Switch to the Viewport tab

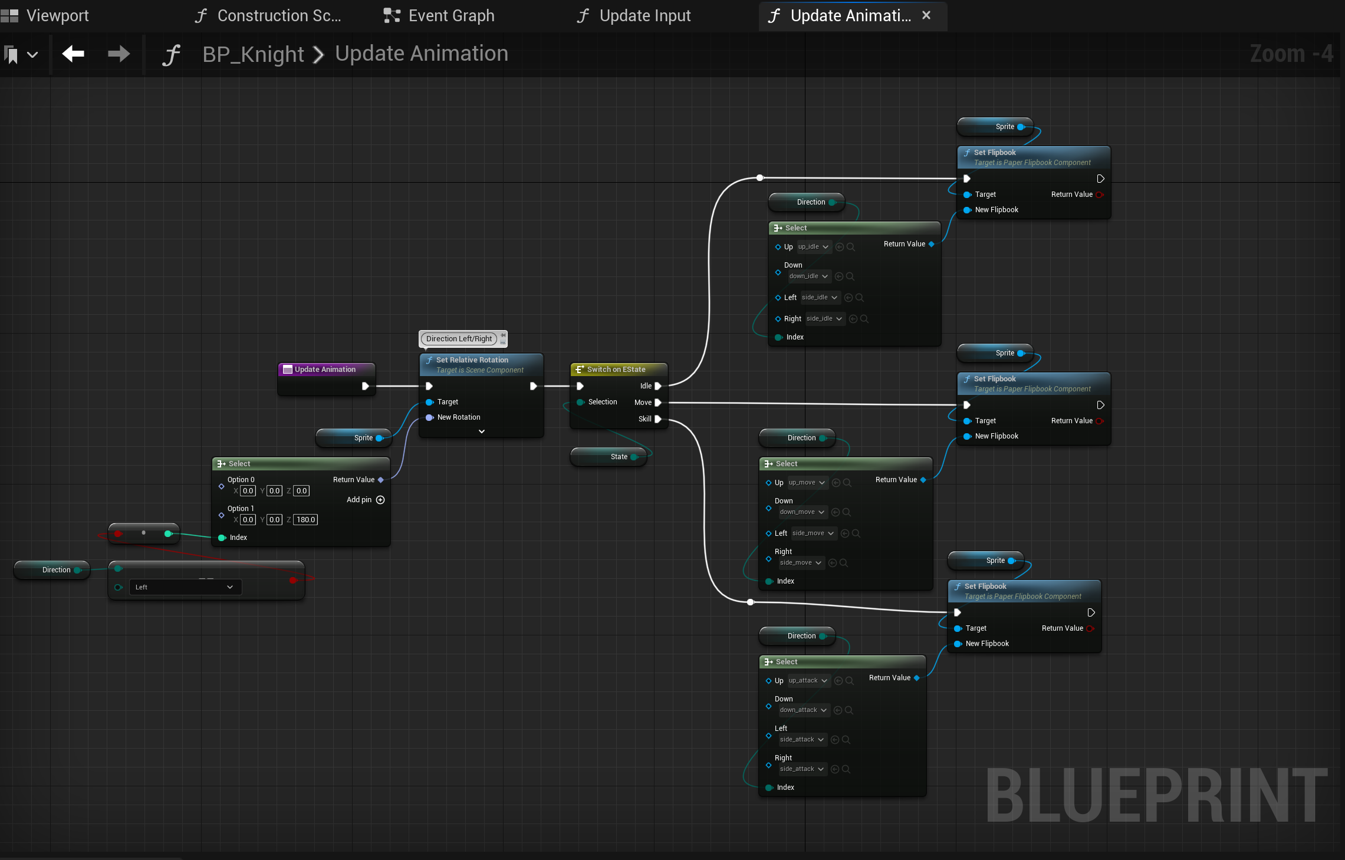pos(46,16)
